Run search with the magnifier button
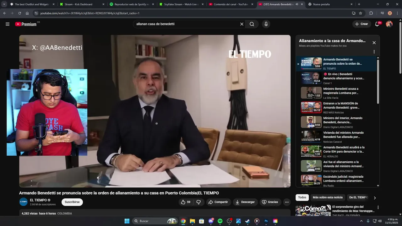The width and height of the screenshot is (402, 226). [252, 24]
